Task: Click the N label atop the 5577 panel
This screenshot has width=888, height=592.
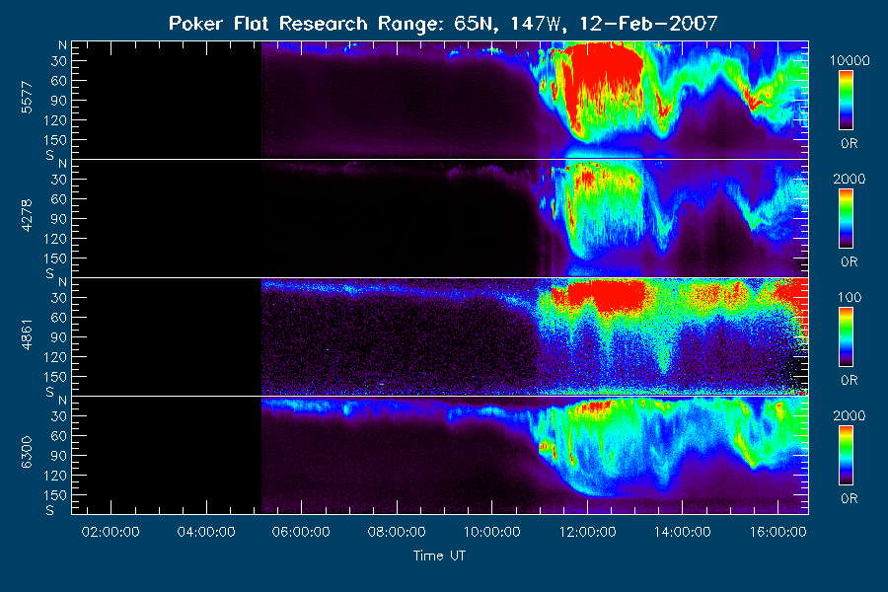Action: pyautogui.click(x=62, y=45)
